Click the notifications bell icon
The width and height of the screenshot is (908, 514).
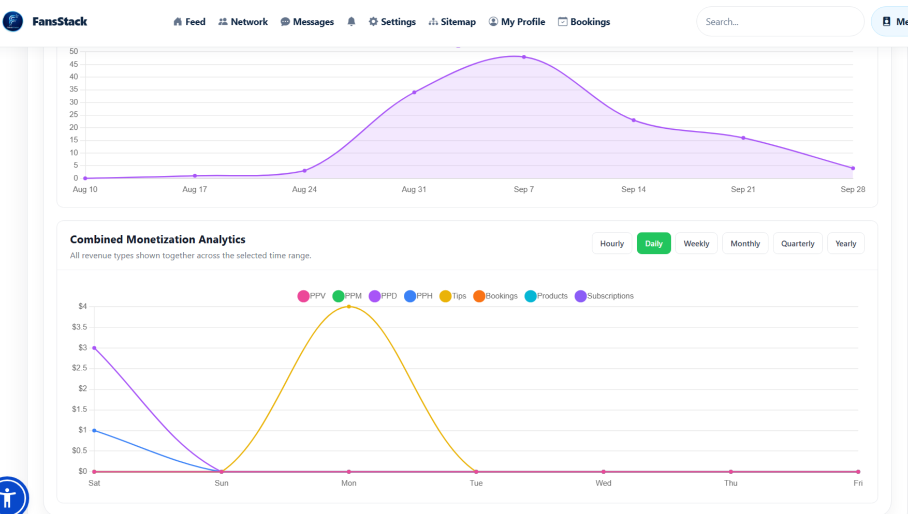352,22
